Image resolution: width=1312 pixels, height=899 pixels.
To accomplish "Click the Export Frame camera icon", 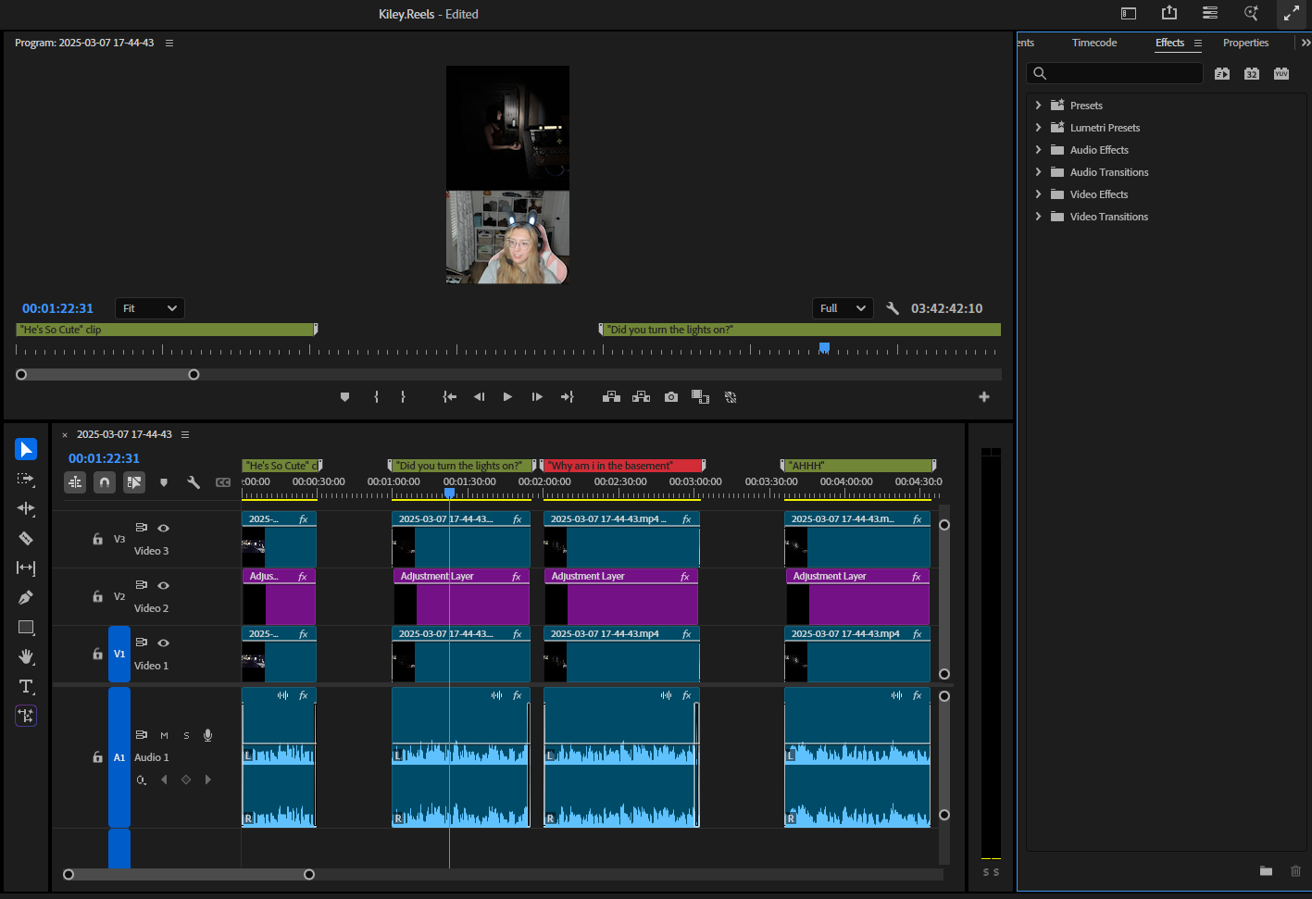I will click(x=671, y=397).
